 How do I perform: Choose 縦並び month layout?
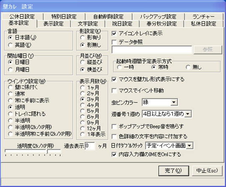91,62
